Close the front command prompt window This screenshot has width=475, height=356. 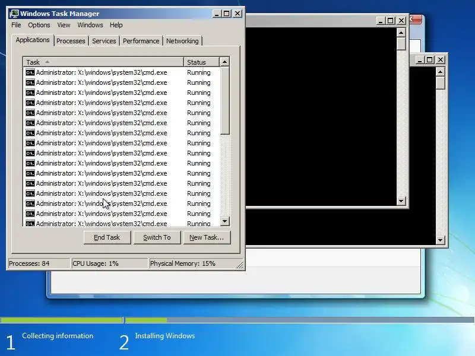pos(401,21)
